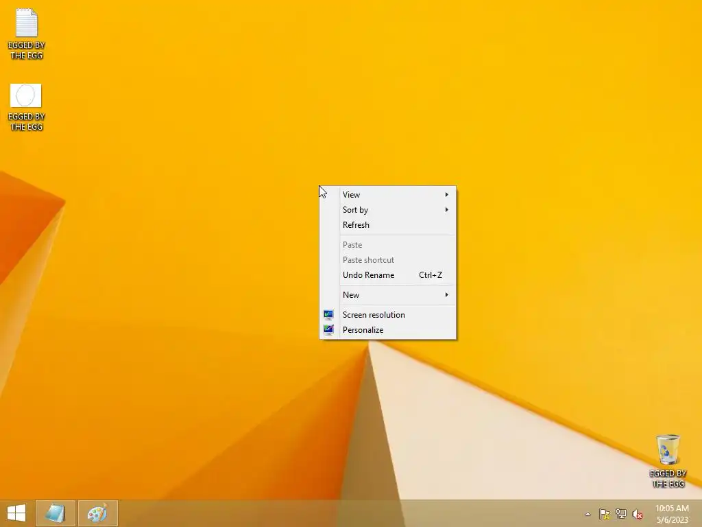
Task: Click the Screen resolution monitor icon
Action: (x=328, y=314)
